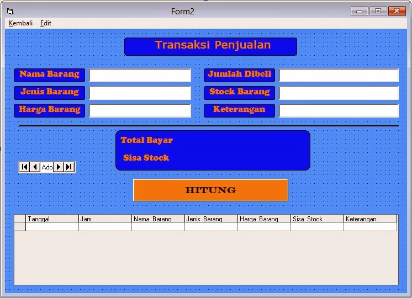
Task: Select the first row selector in grid
Action: [x=20, y=227]
